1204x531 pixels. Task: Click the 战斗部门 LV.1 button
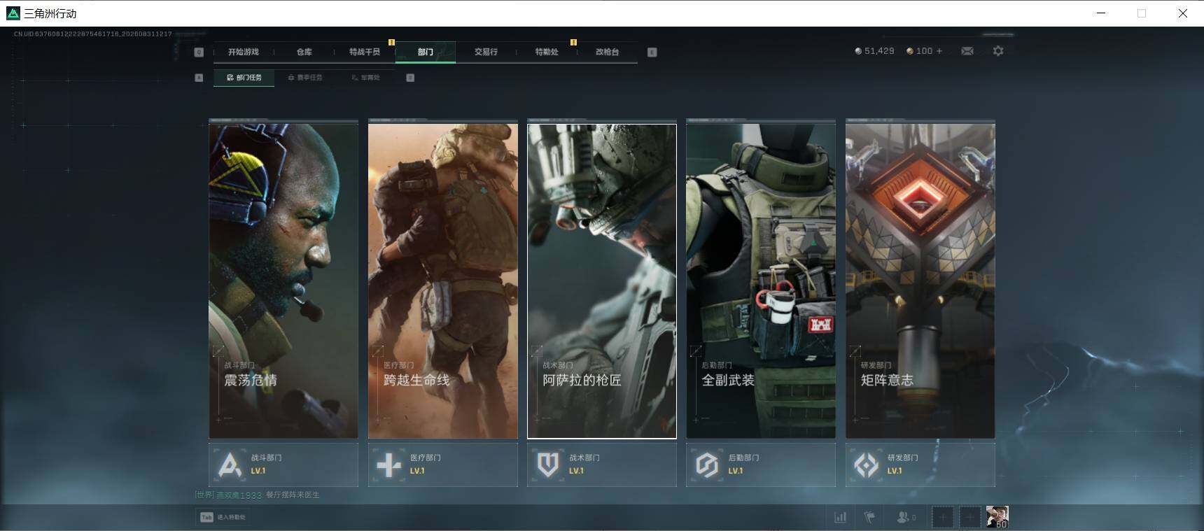click(283, 465)
